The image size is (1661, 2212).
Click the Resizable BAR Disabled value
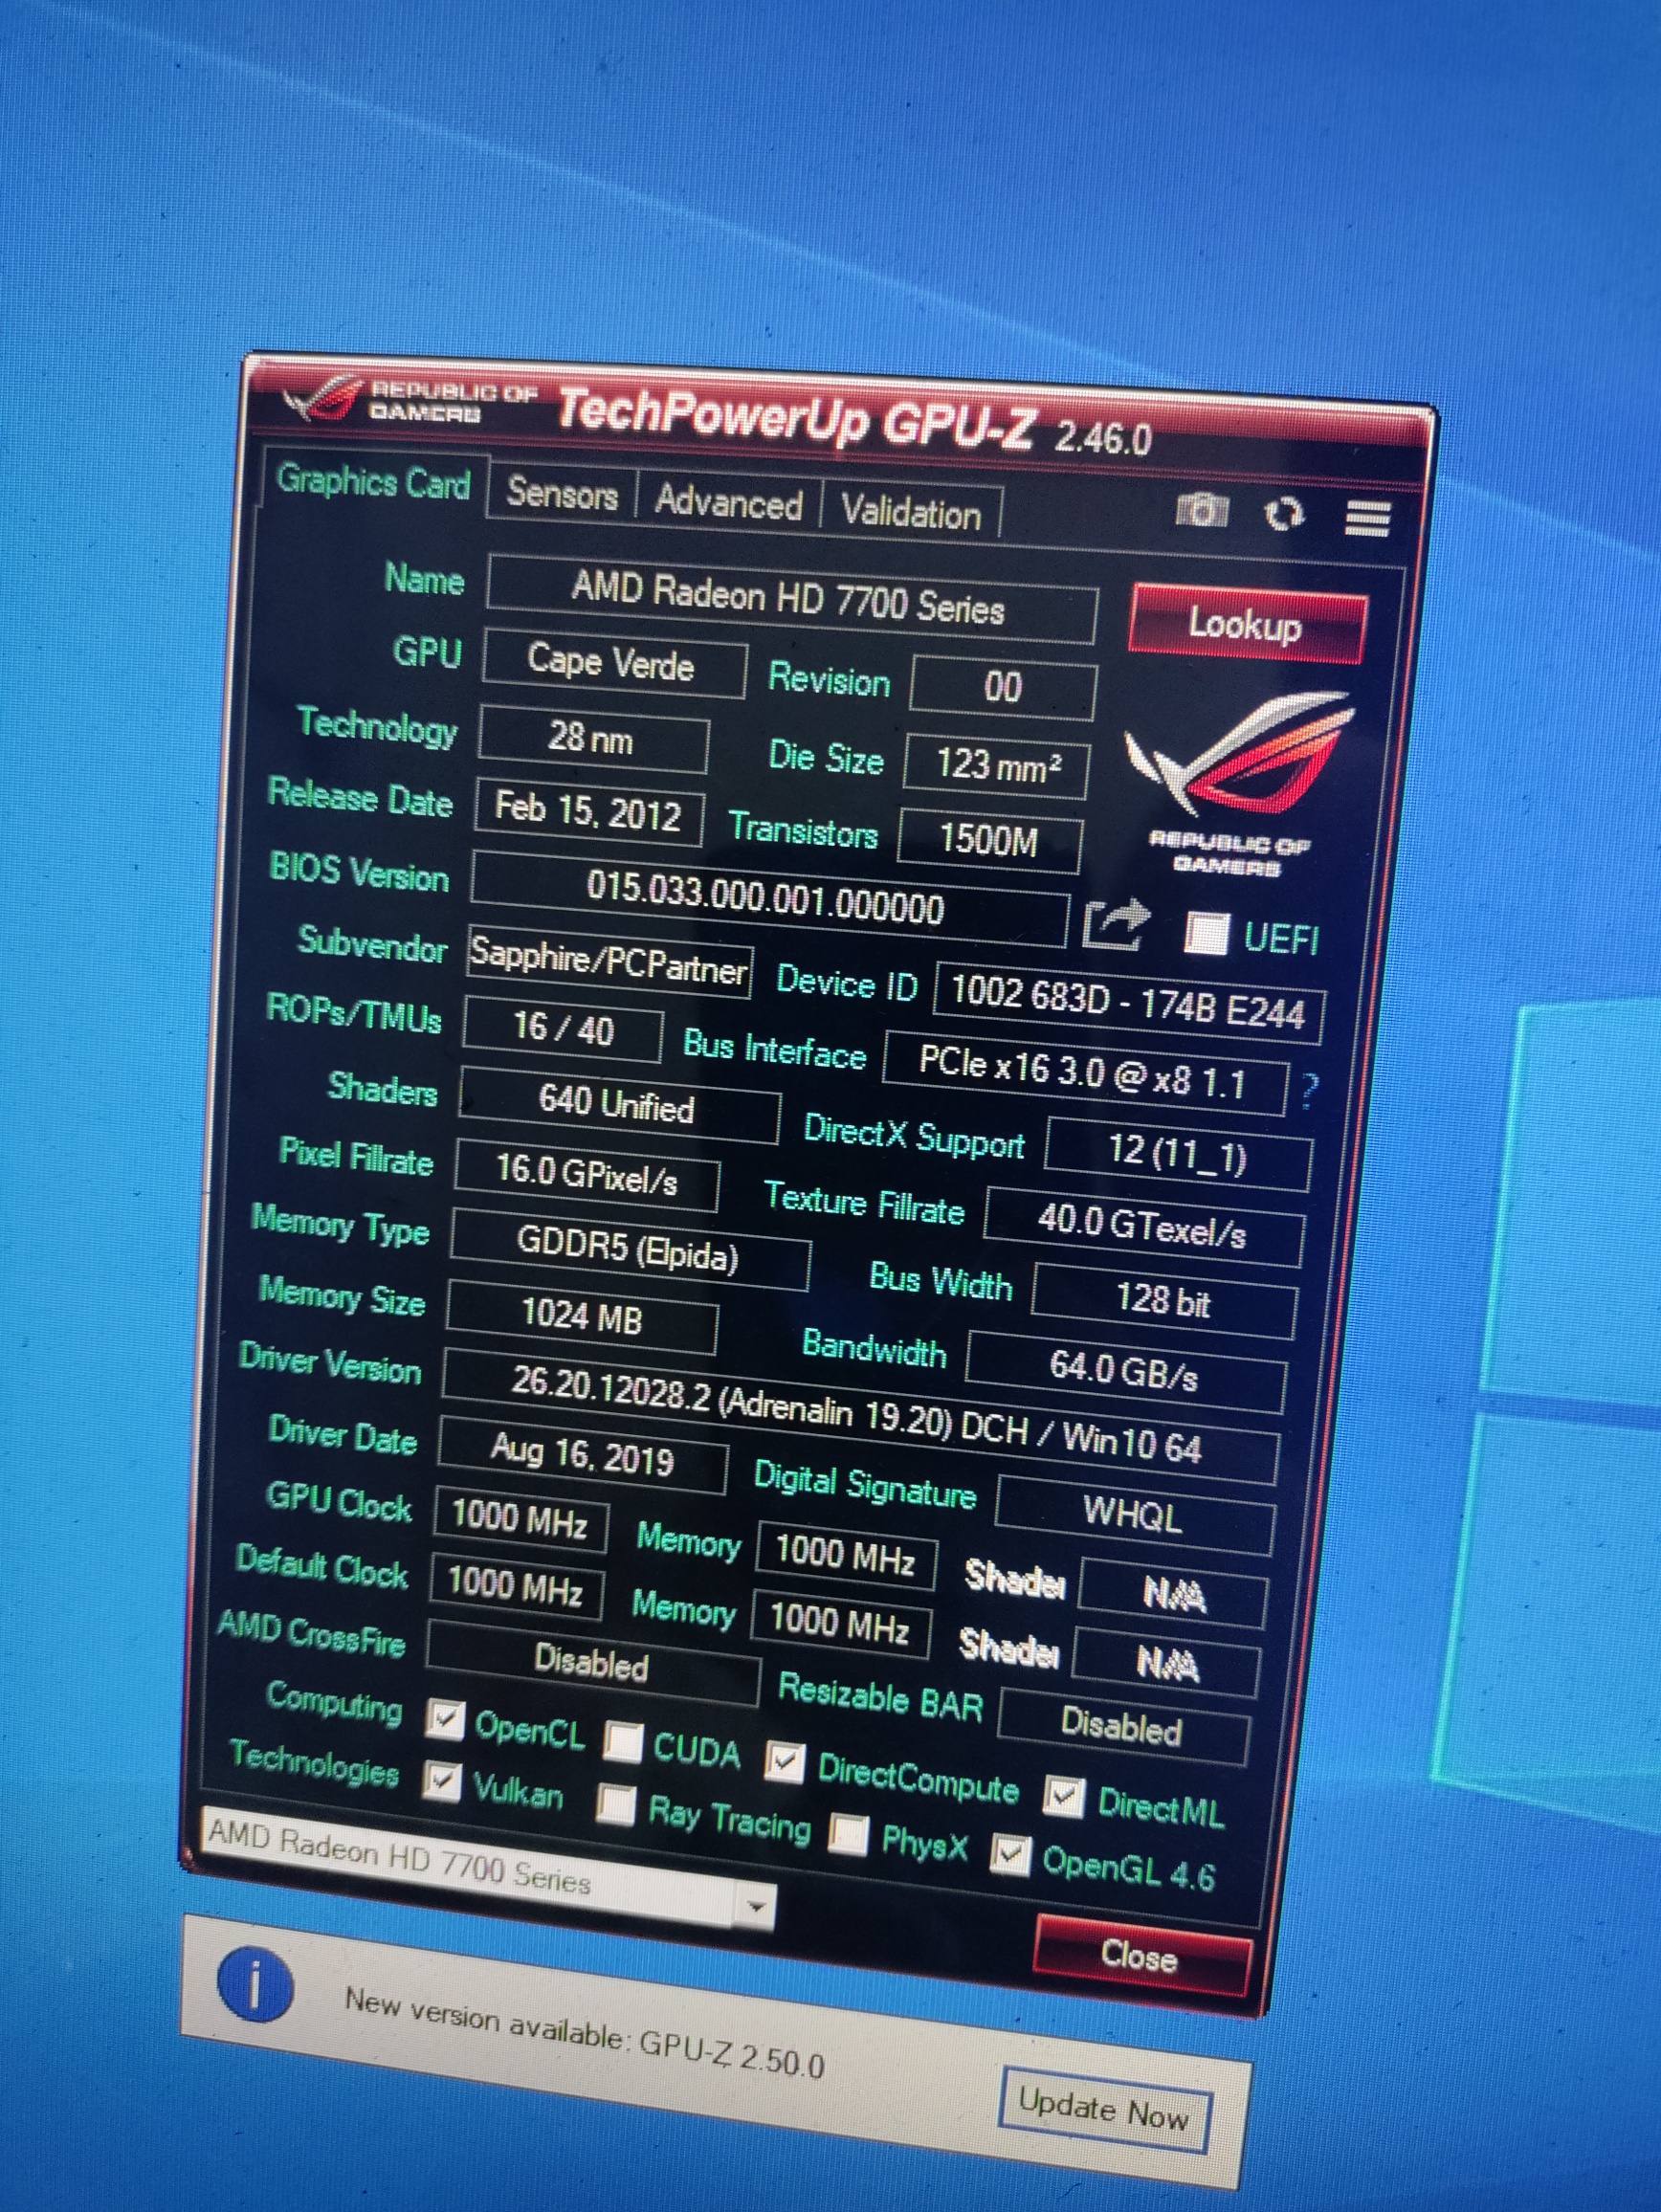(x=1122, y=1725)
